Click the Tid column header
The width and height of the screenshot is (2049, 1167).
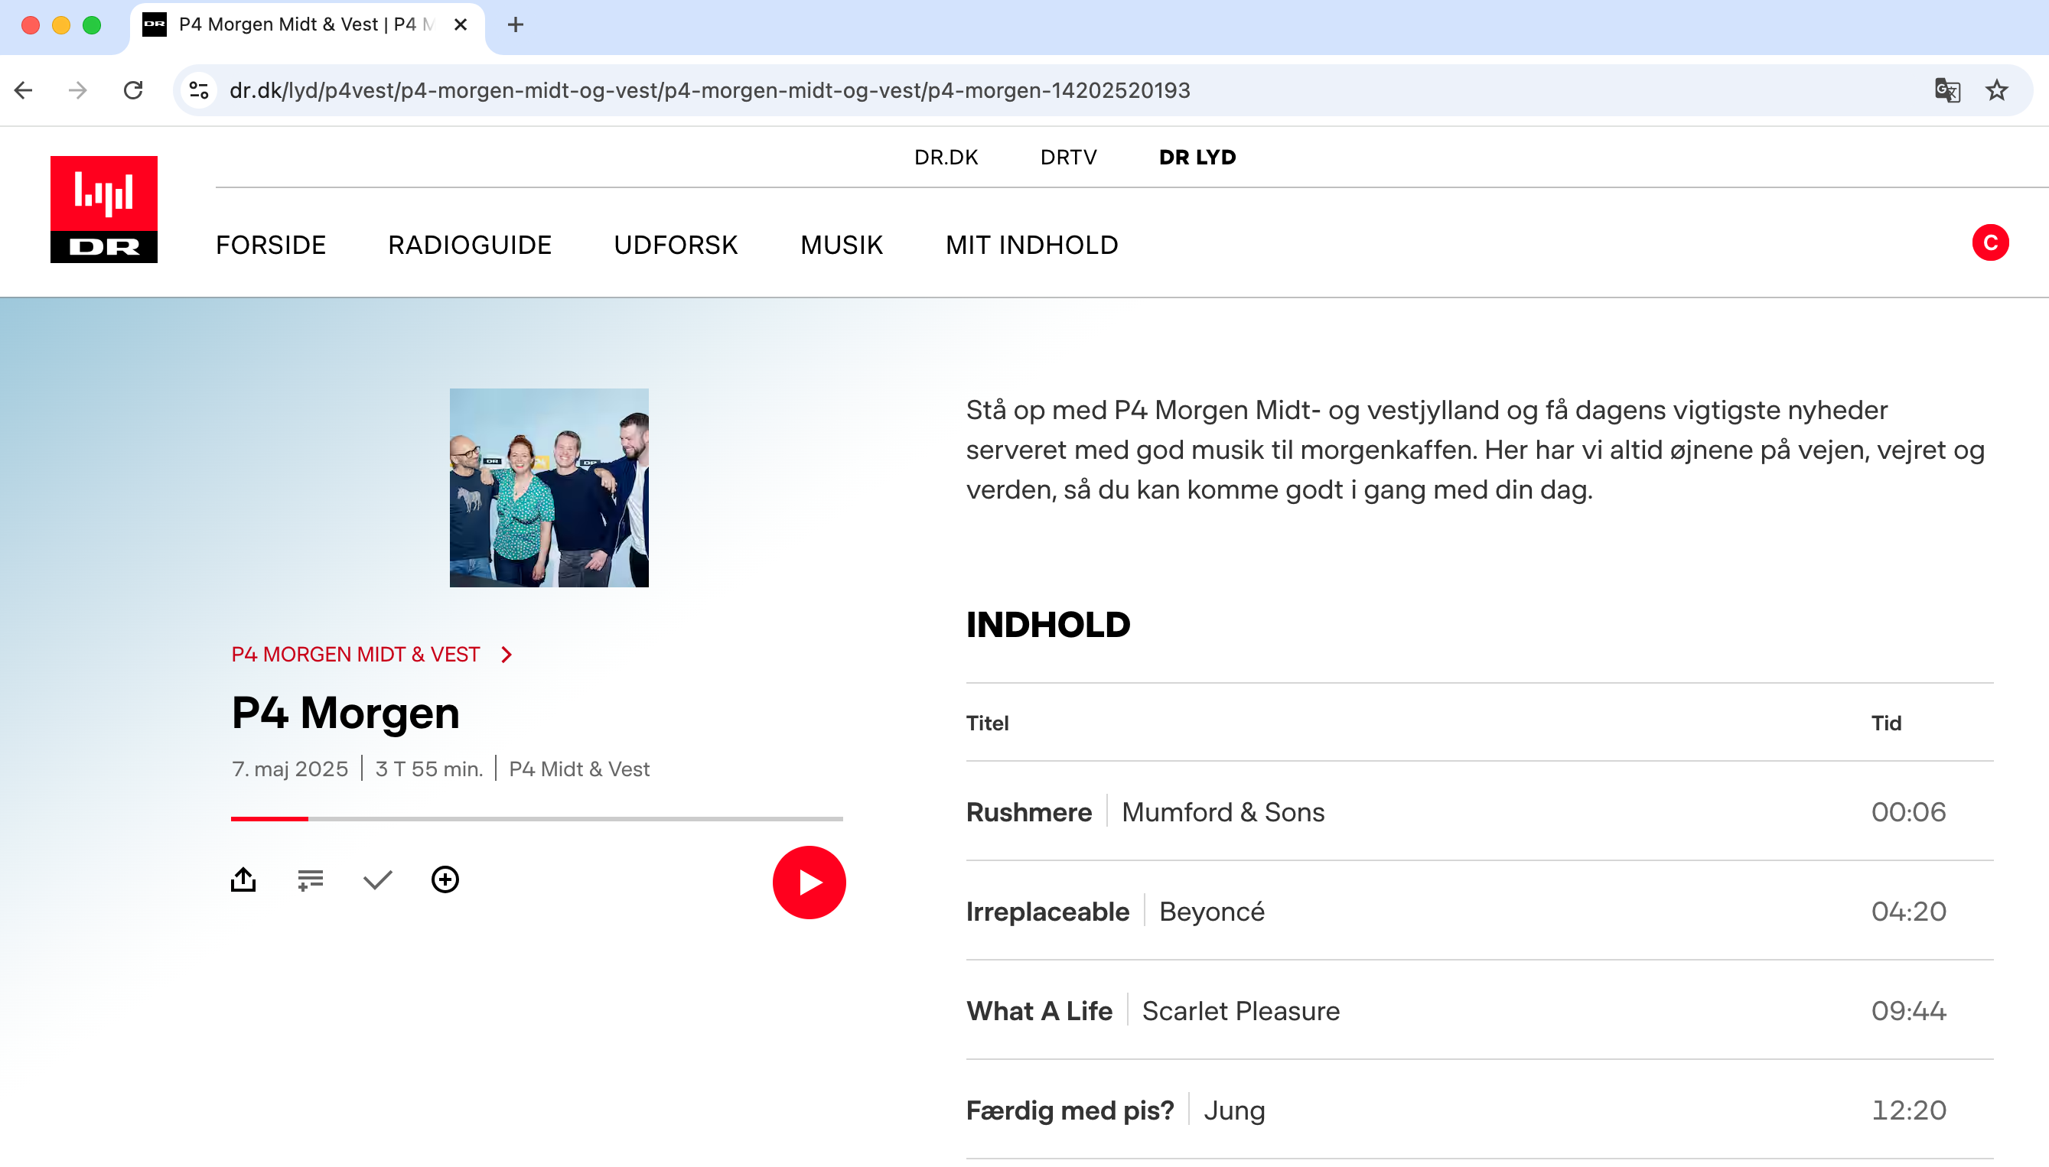(1886, 723)
